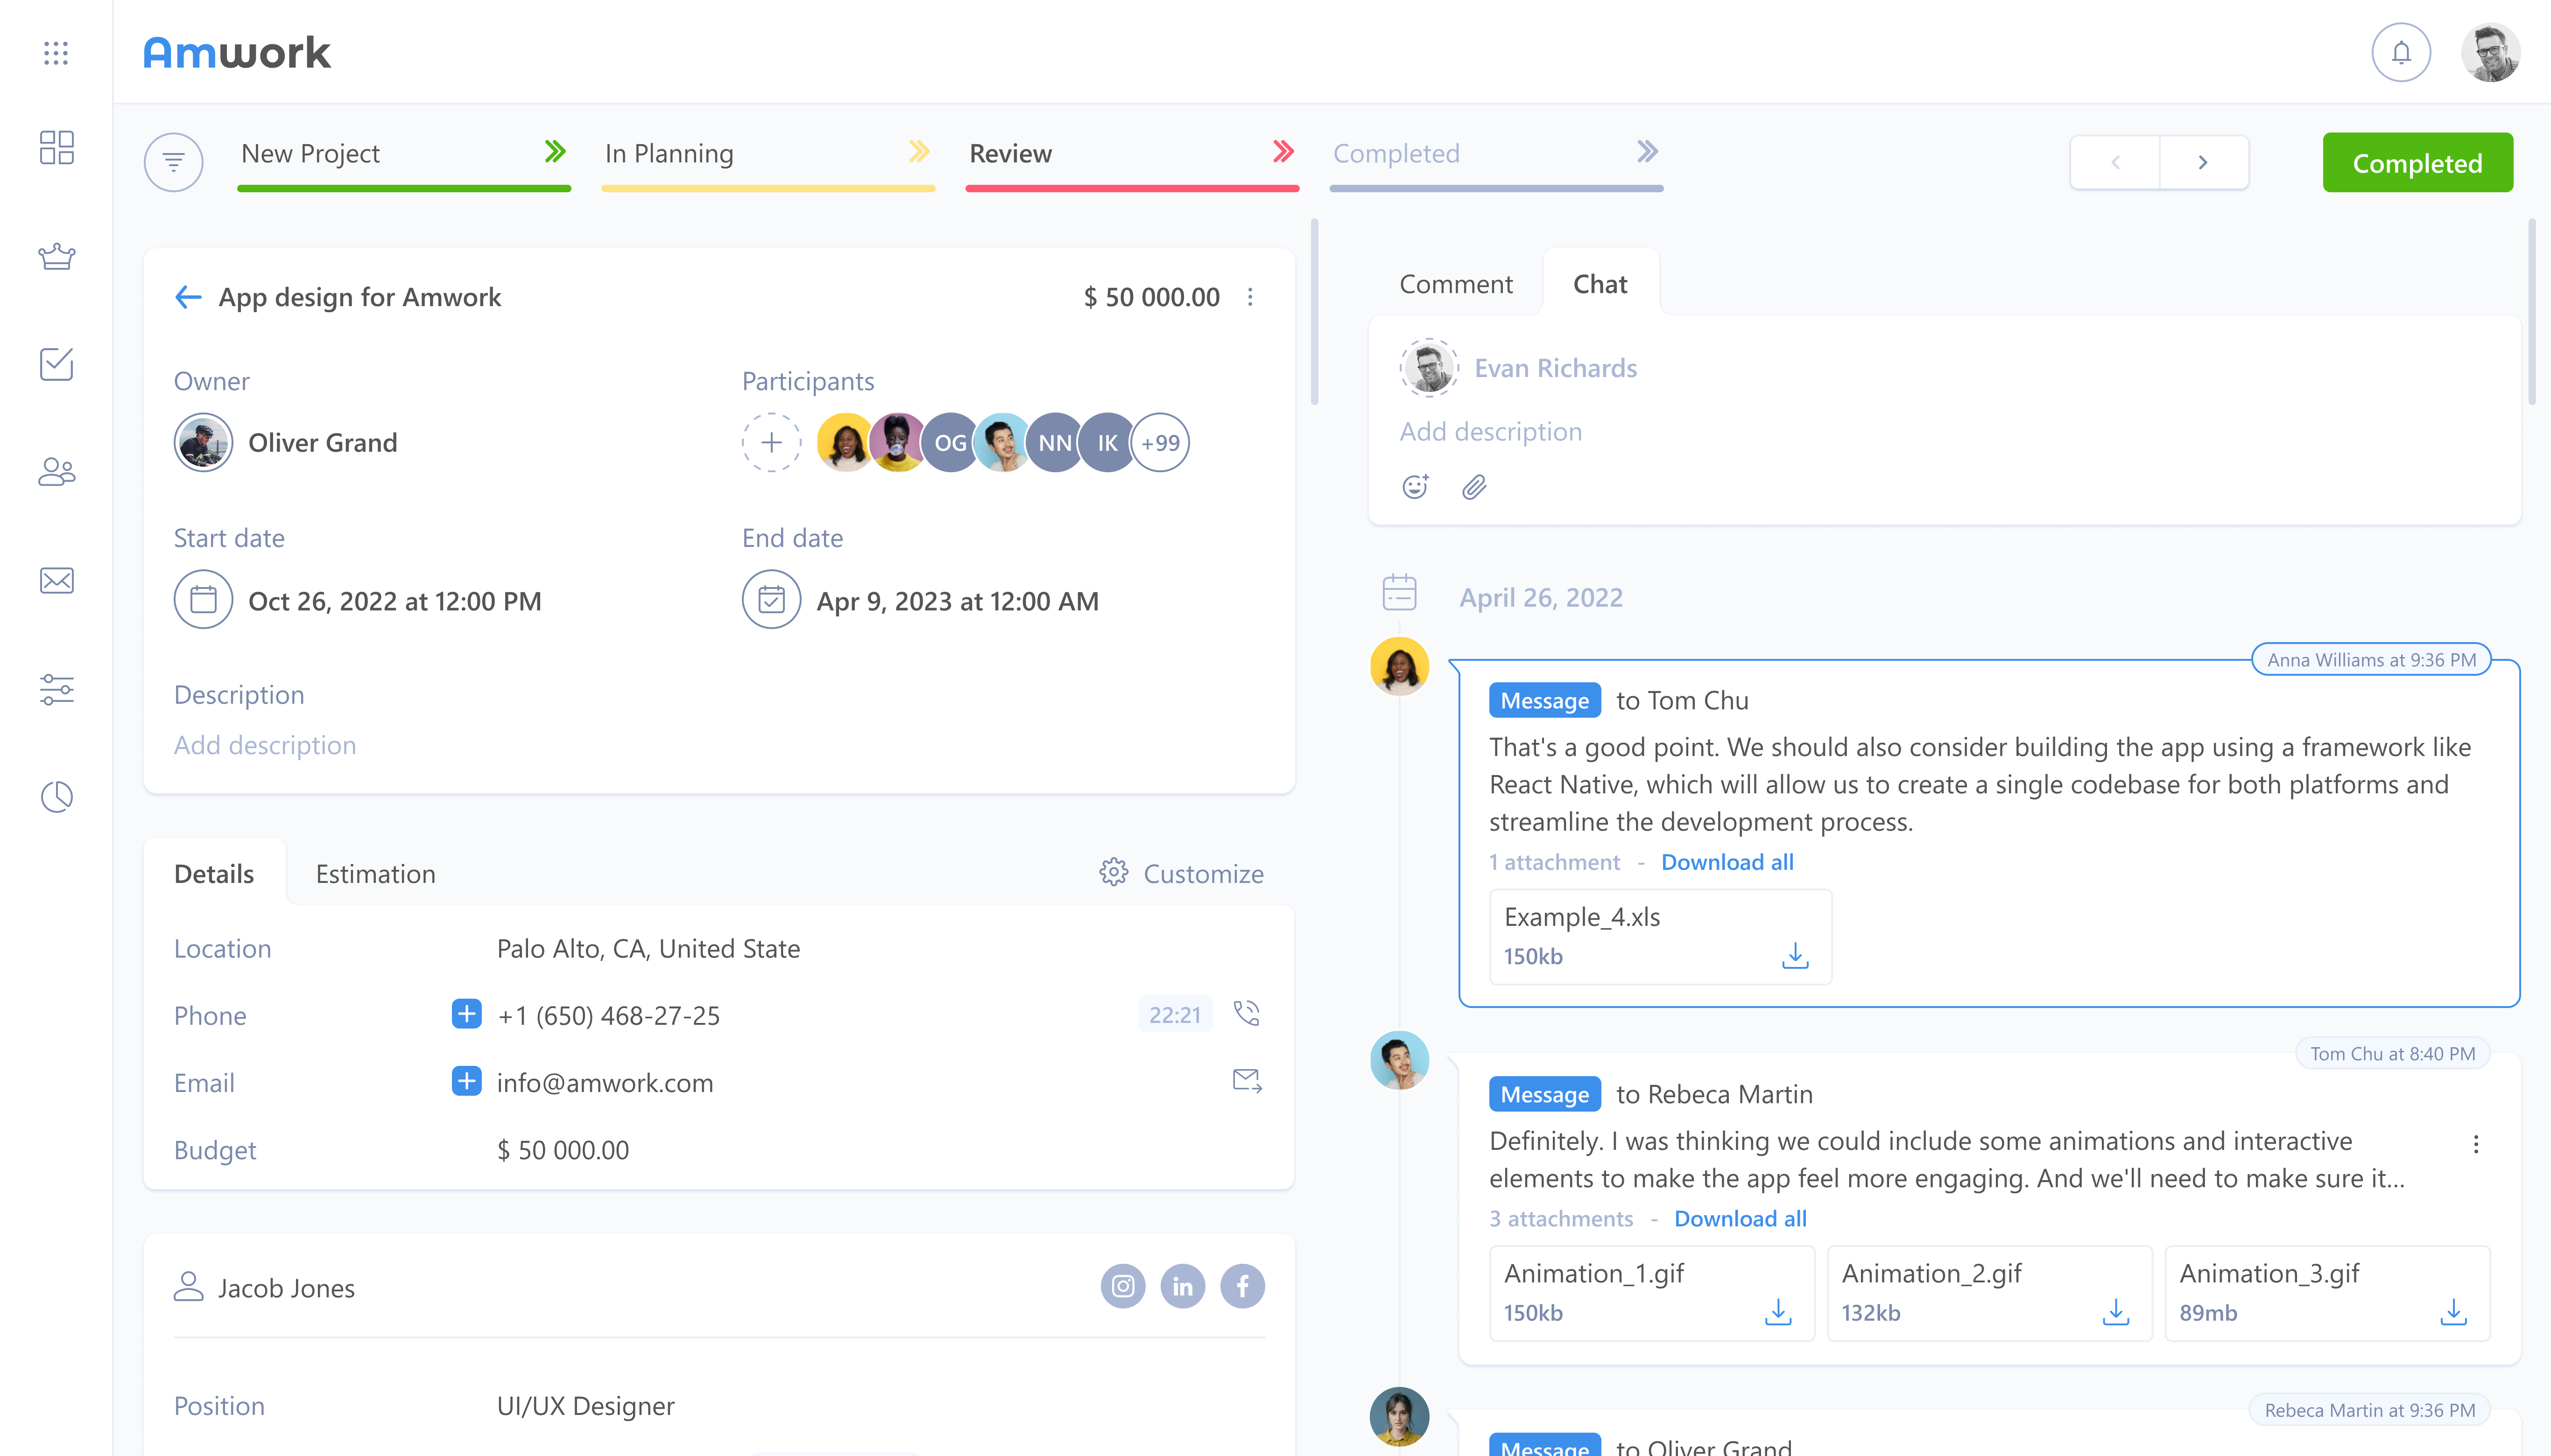2551x1456 pixels.
Task: Click the phone number +1 (650) 468-27-25
Action: pyautogui.click(x=609, y=1015)
